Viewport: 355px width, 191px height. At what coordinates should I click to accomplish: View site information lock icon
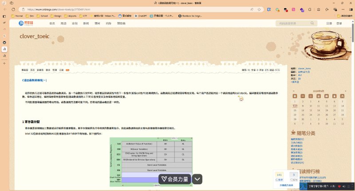click(x=23, y=9)
